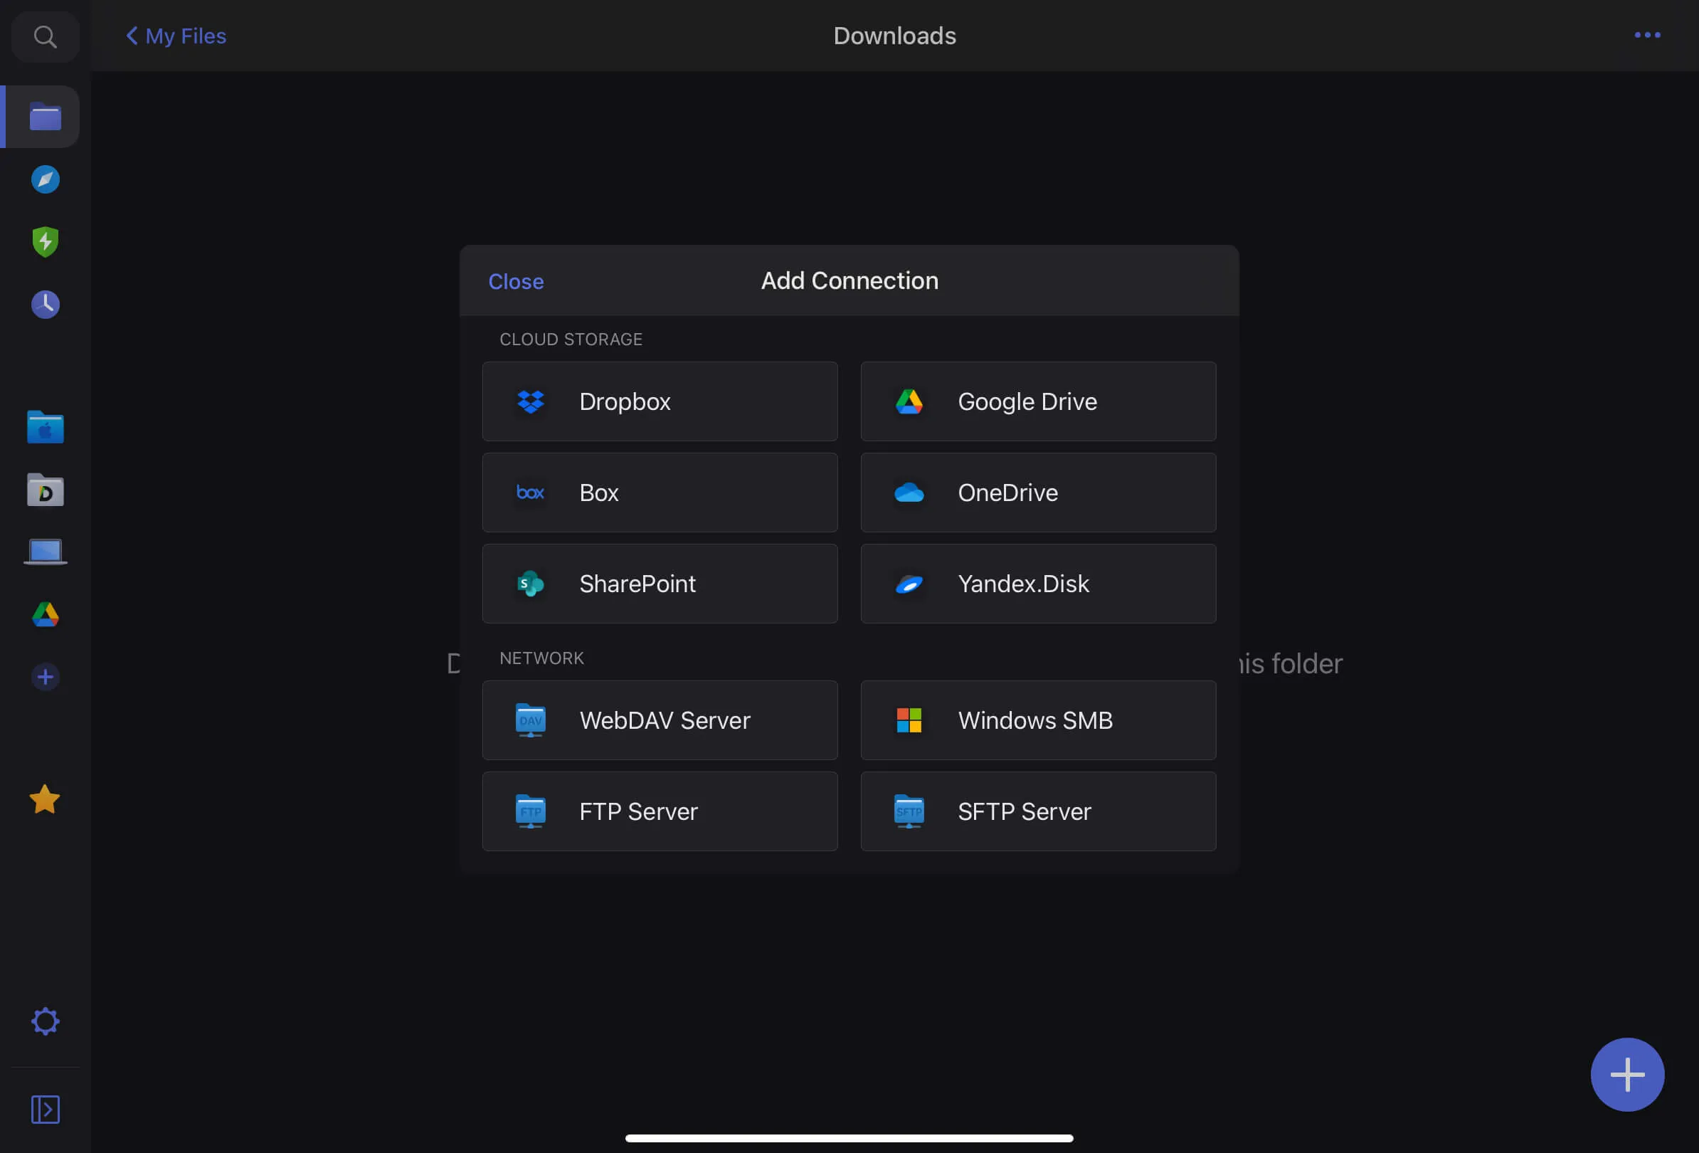Add a SharePoint connection

coord(660,584)
